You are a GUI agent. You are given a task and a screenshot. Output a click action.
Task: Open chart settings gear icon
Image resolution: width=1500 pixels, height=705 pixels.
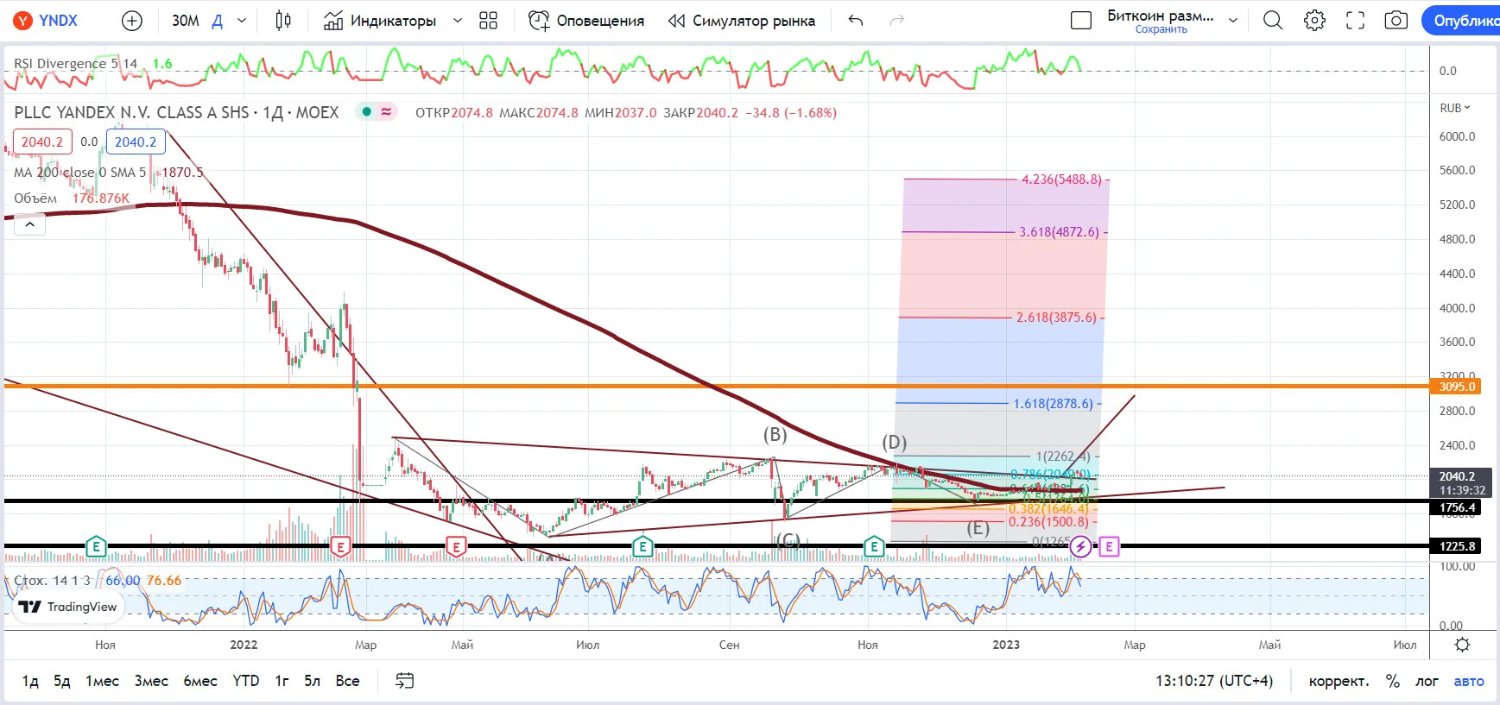[1314, 21]
